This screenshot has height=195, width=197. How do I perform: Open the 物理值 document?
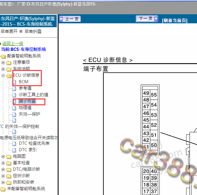tap(25, 108)
